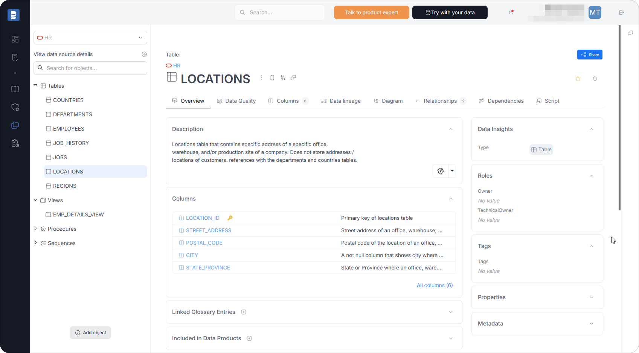Open All columns (6) link

tap(435, 285)
